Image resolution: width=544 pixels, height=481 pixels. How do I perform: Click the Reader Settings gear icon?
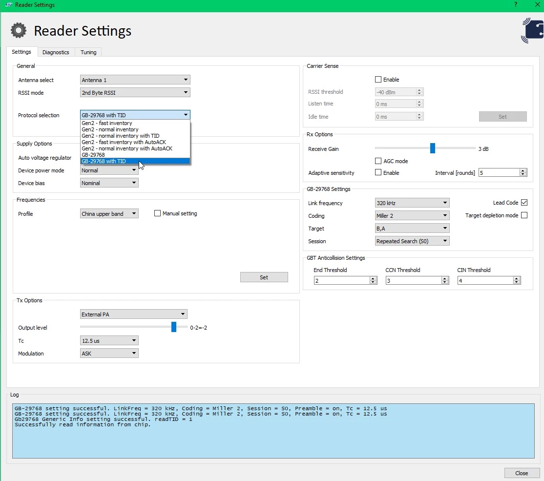(19, 30)
